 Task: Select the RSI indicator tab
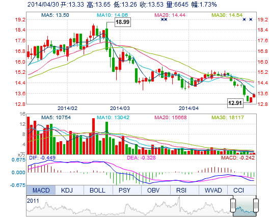click(181, 190)
